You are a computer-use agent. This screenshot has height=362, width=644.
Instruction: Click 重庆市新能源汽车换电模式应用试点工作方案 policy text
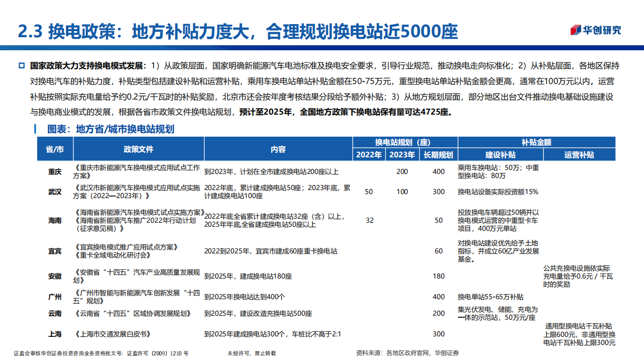pyautogui.click(x=136, y=171)
